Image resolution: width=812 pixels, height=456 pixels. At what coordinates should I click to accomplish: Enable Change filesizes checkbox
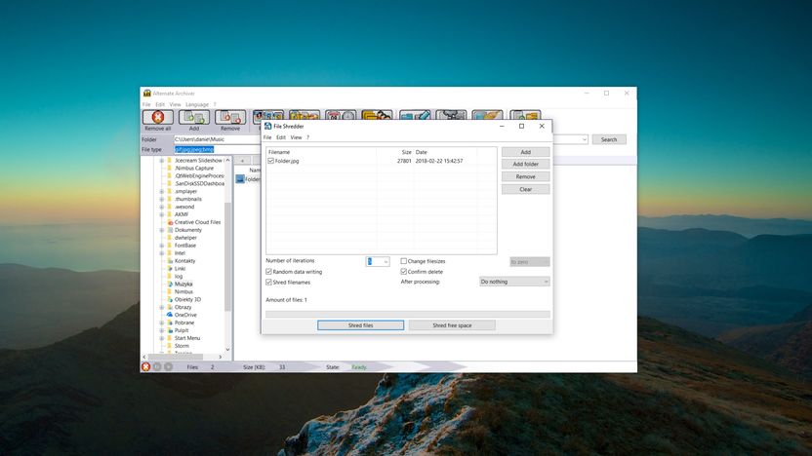tap(403, 261)
